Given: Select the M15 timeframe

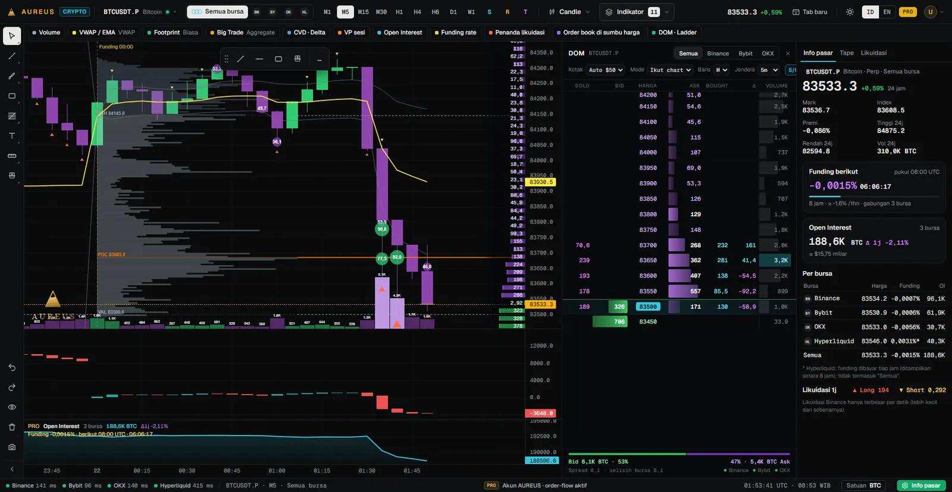Looking at the screenshot, I should tap(363, 12).
